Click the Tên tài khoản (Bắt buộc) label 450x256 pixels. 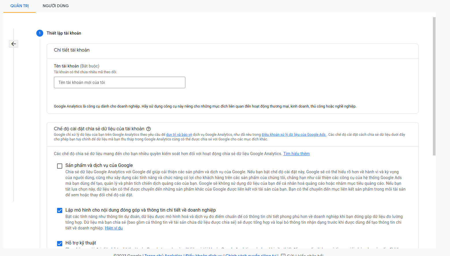77,66
